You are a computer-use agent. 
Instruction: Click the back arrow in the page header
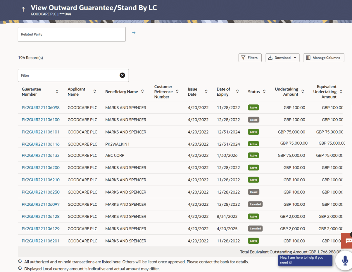click(x=23, y=9)
